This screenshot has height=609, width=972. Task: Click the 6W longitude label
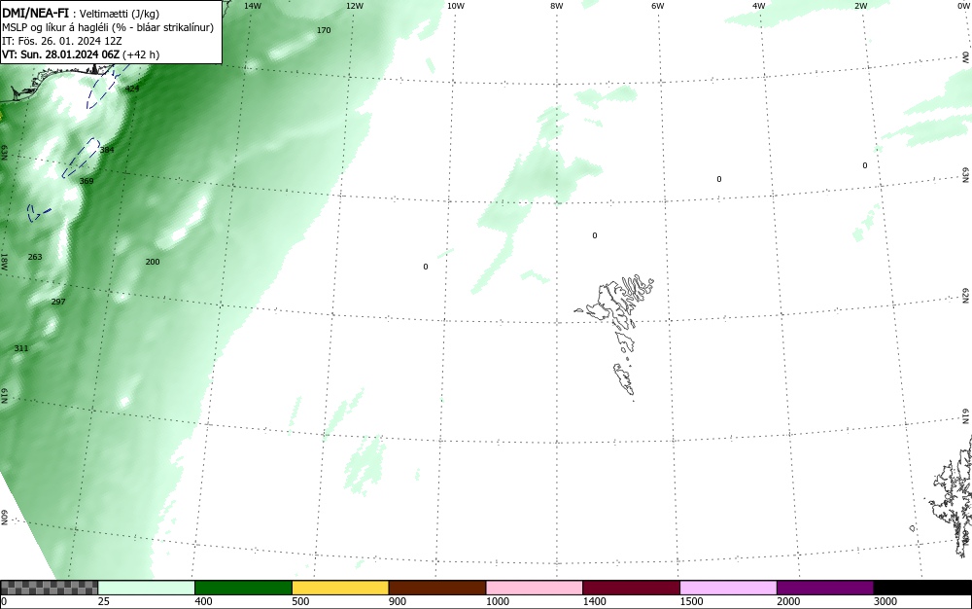tap(658, 6)
